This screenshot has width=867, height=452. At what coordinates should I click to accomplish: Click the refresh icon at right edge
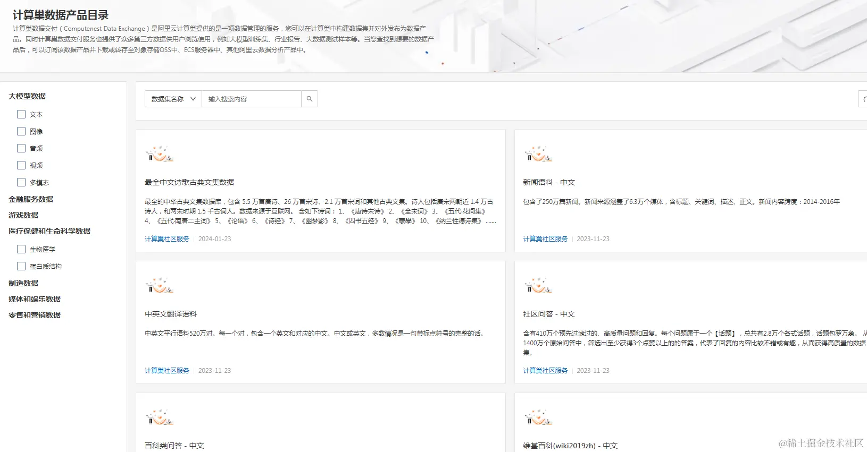[863, 99]
